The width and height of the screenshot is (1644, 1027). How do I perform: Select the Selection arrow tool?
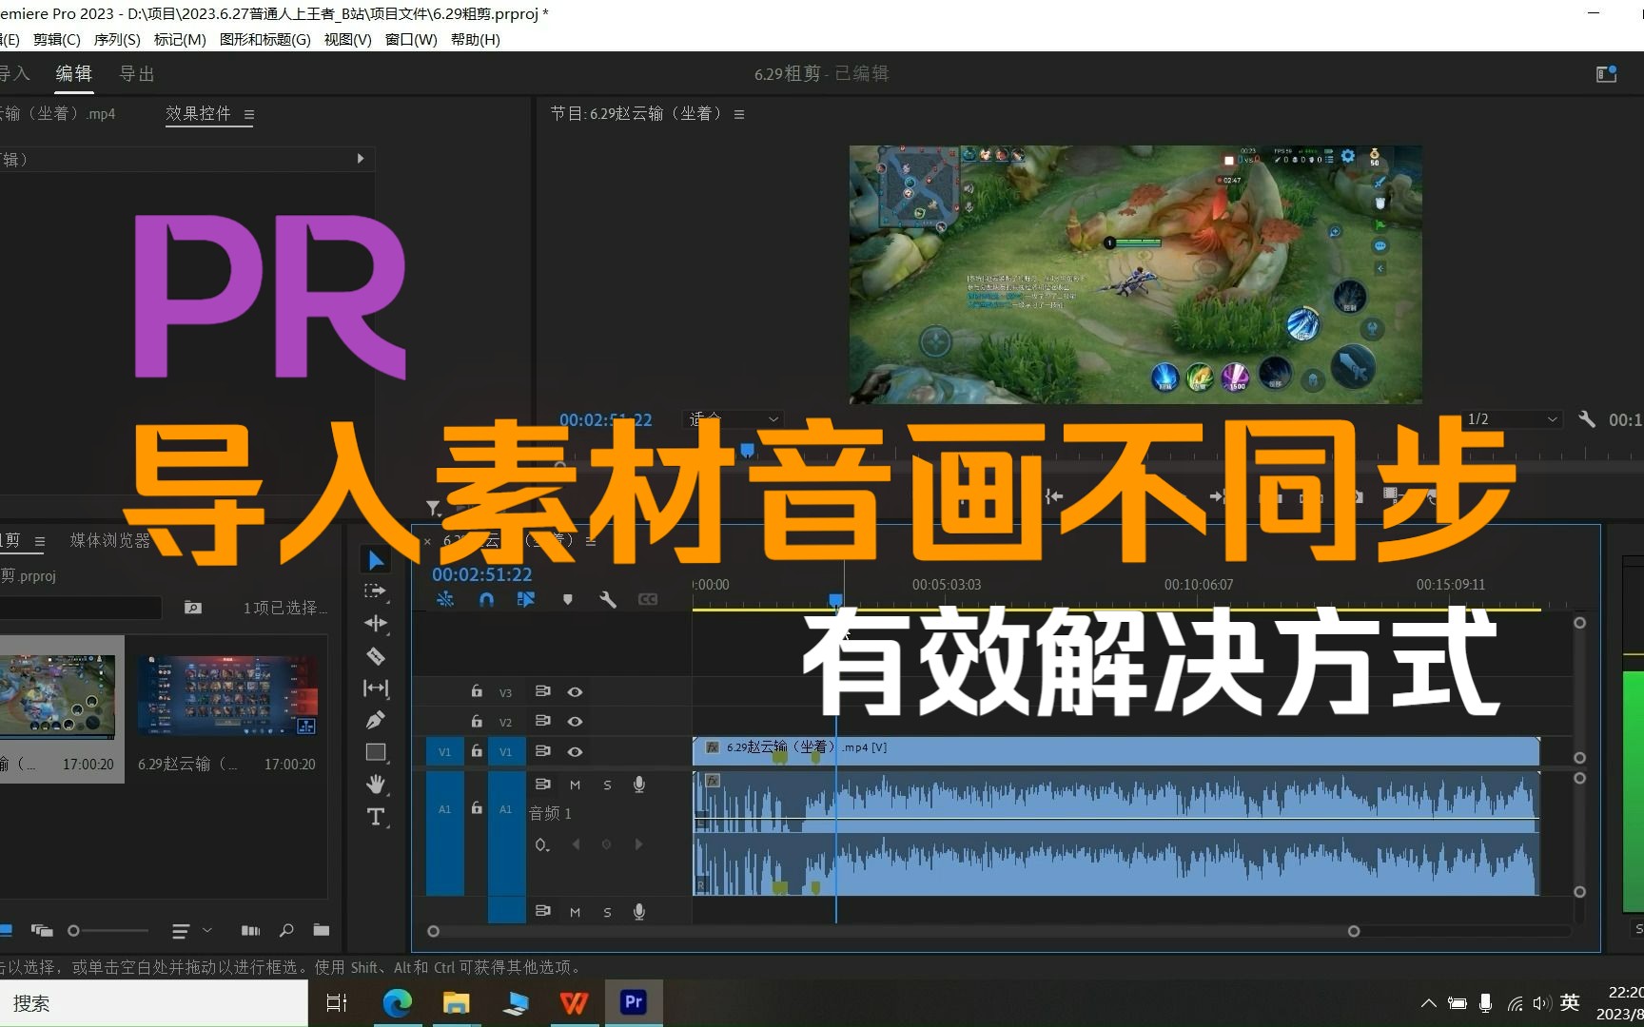click(x=376, y=560)
